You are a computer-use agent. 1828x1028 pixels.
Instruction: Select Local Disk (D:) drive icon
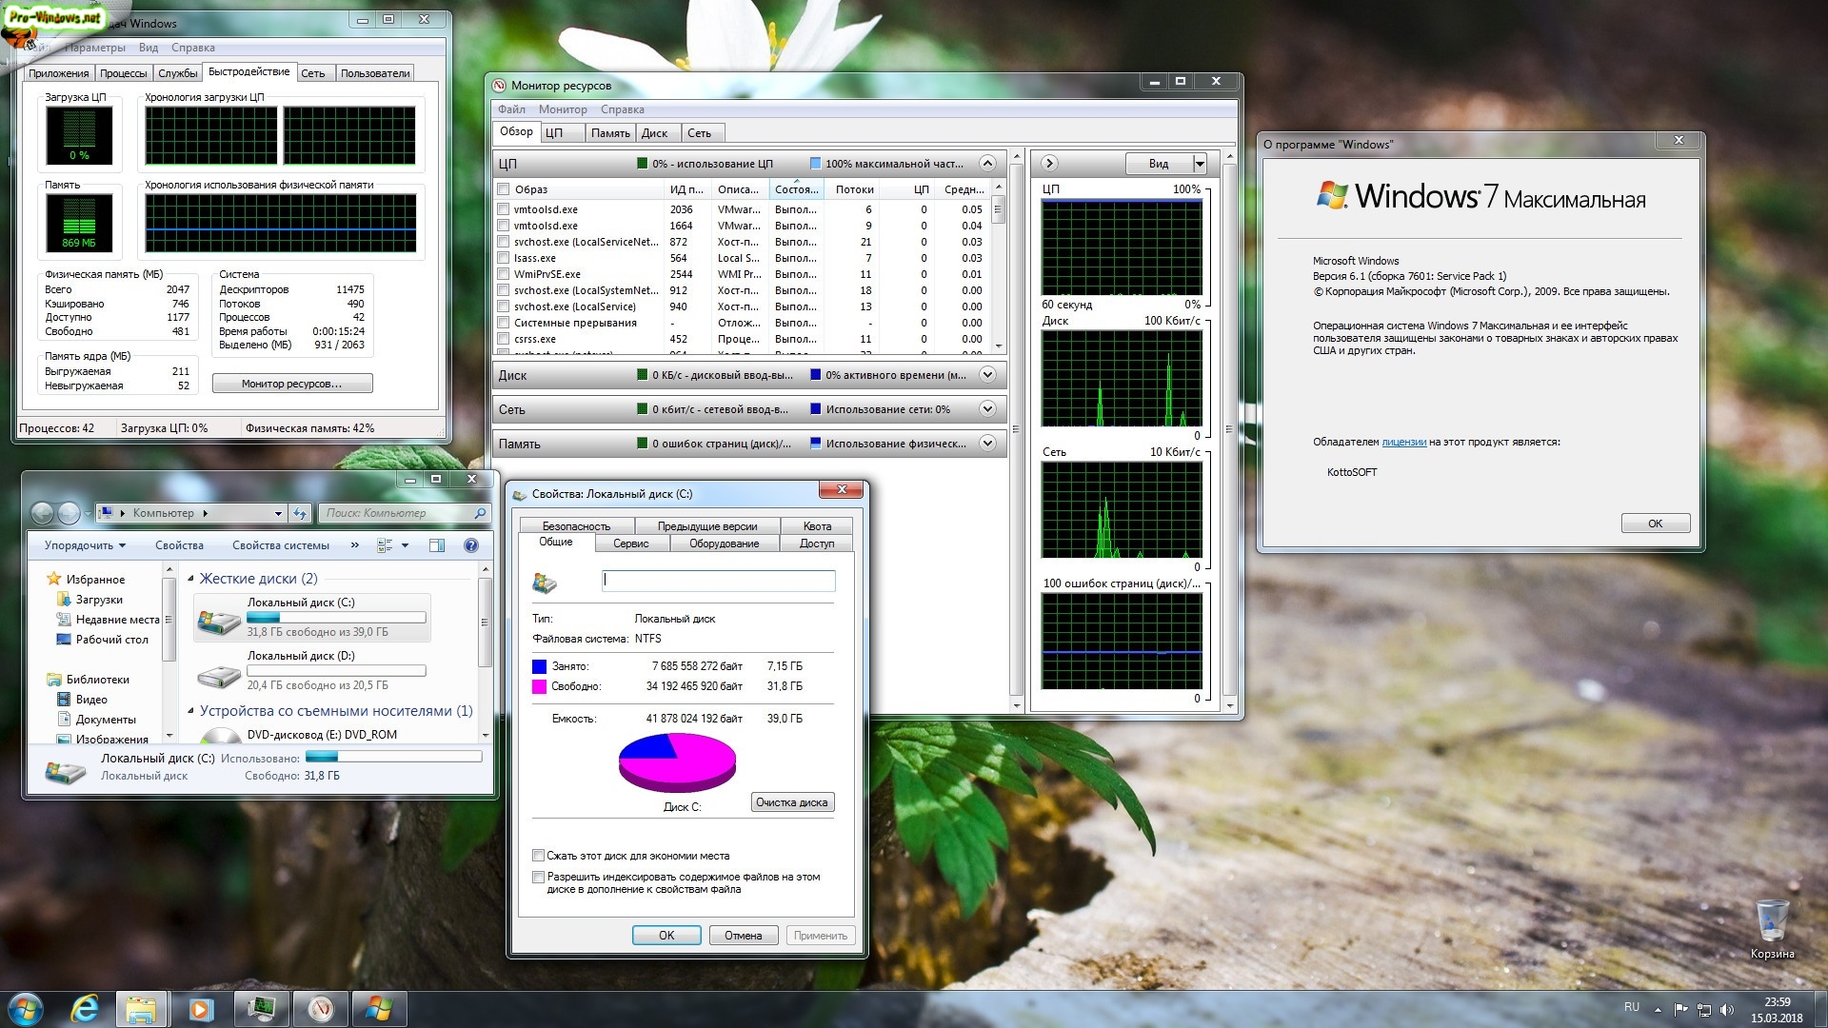(219, 676)
